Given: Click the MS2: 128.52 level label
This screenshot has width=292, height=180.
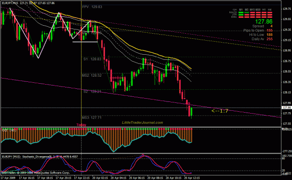Looking at the screenshot, I should [x=92, y=75].
